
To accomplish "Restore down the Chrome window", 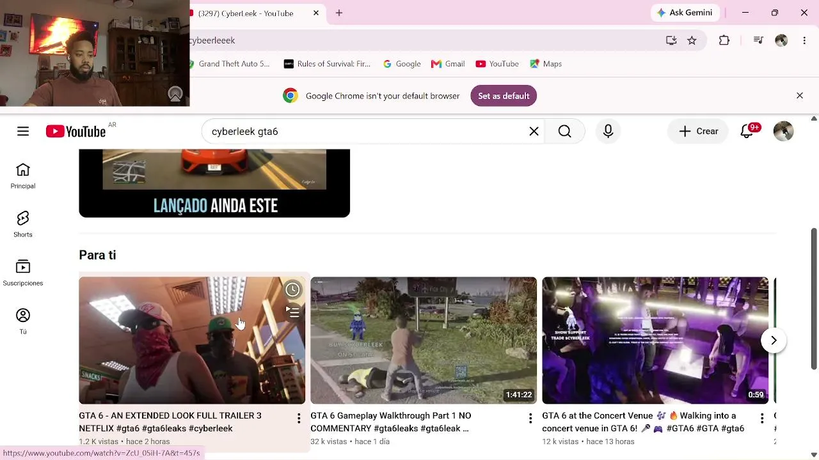I will (775, 13).
